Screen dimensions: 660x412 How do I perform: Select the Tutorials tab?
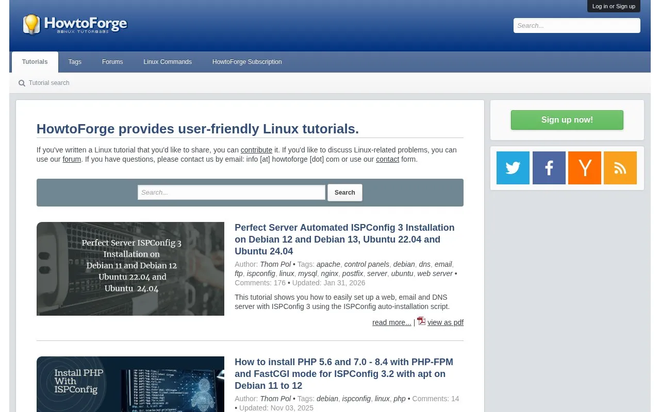click(35, 62)
